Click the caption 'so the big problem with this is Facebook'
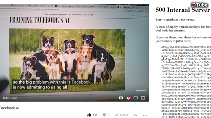The height and width of the screenshot is (118, 211). [52, 82]
